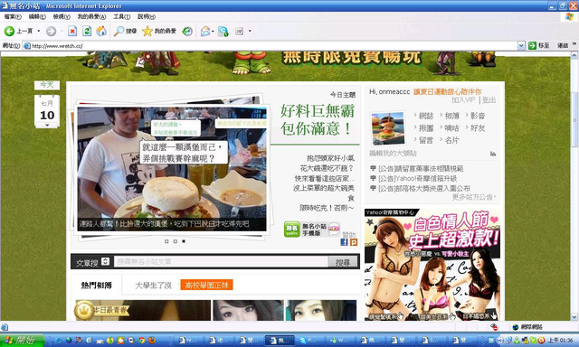This screenshot has width=579, height=347.
Task: Click the 移至 (Go) button
Action: coord(539,46)
